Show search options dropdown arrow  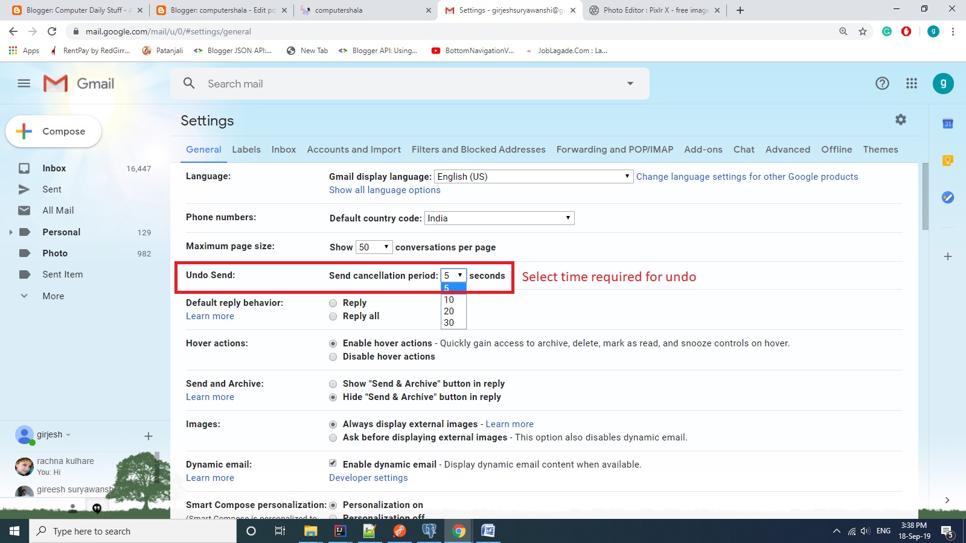tap(630, 83)
